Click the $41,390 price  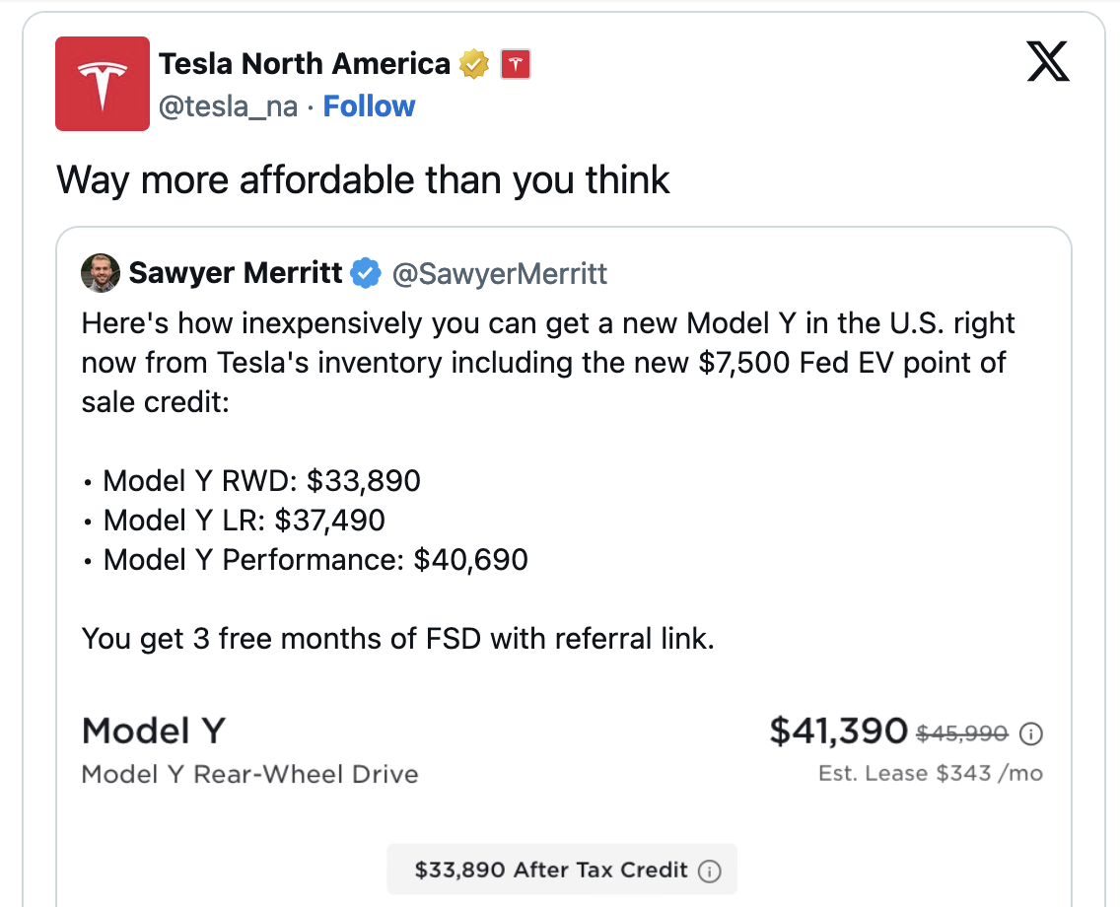tap(838, 731)
